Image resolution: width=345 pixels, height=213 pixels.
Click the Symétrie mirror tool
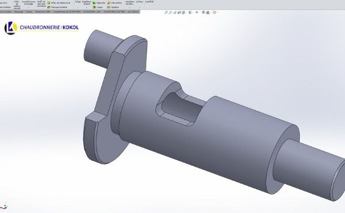pyautogui.click(x=113, y=7)
